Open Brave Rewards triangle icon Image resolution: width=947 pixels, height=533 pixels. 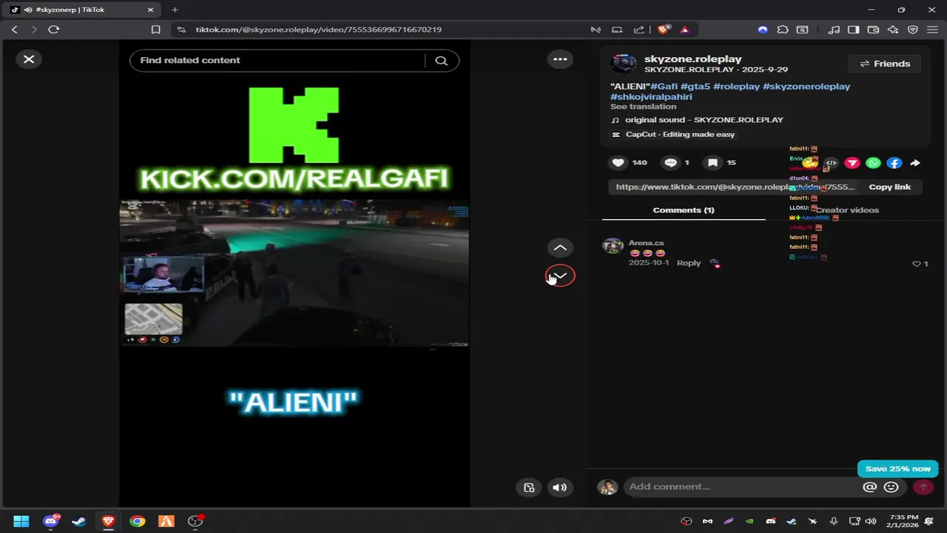684,30
